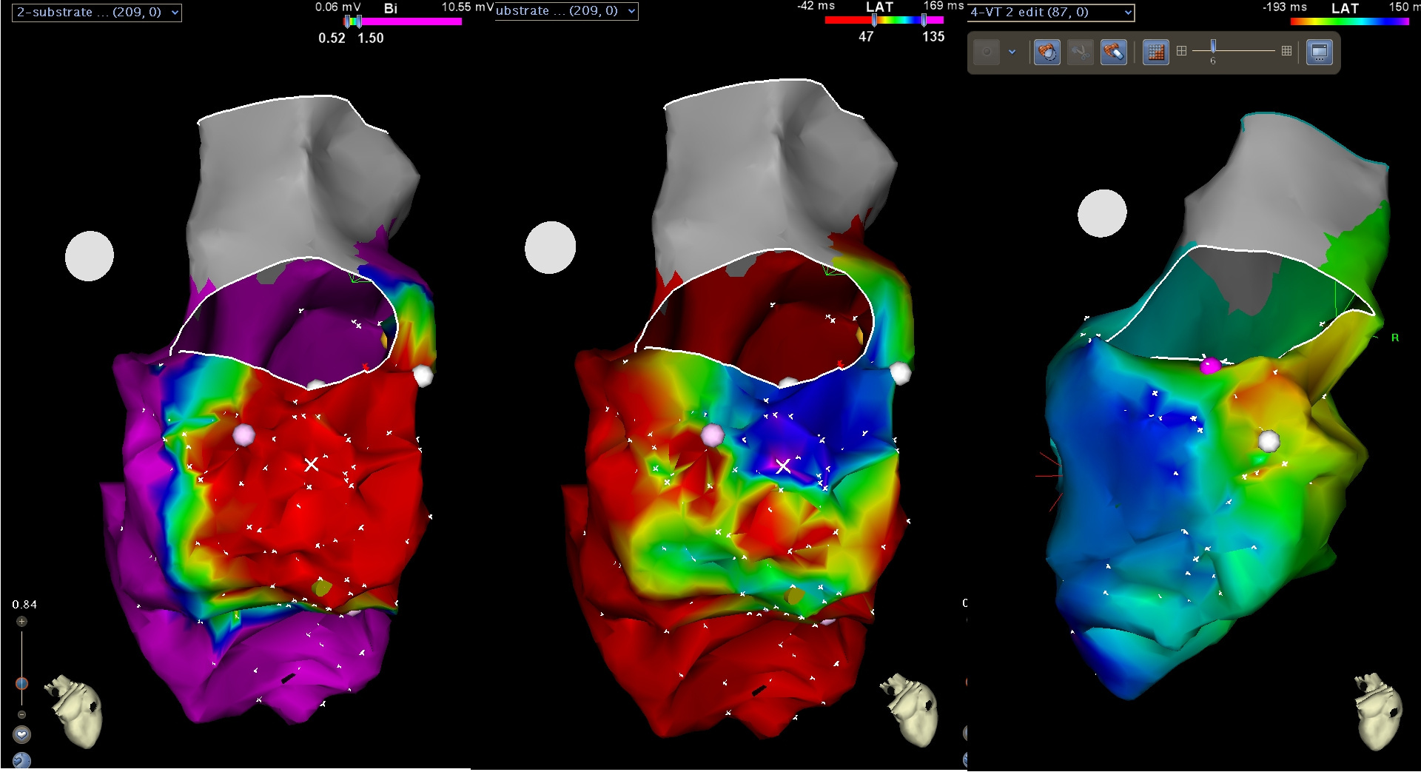This screenshot has width=1421, height=772.
Task: Click the 135 ms upper LAT threshold marker
Action: (924, 21)
